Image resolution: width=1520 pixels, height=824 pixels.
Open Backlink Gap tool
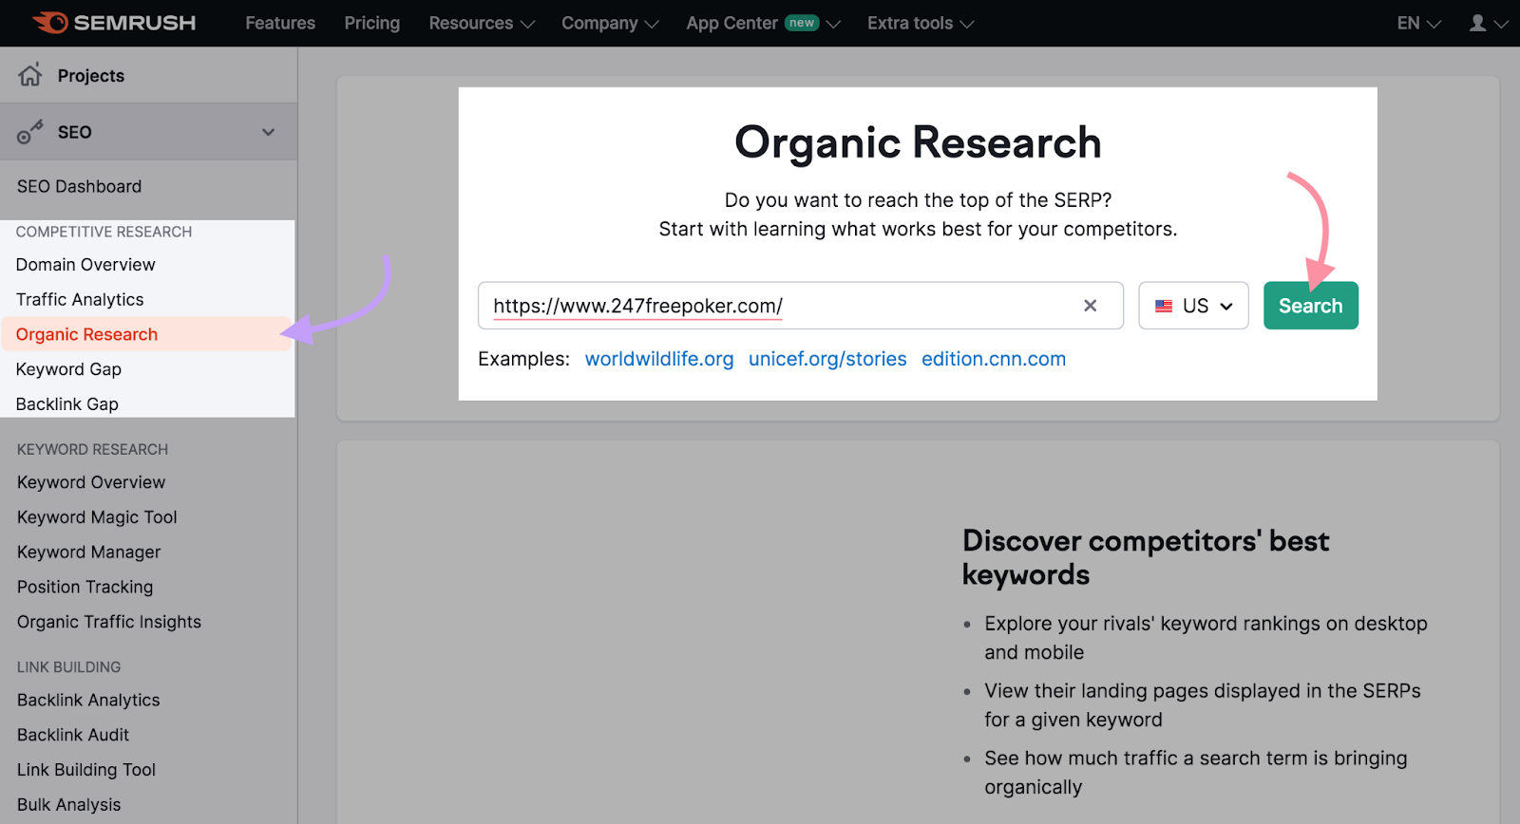pyautogui.click(x=67, y=404)
